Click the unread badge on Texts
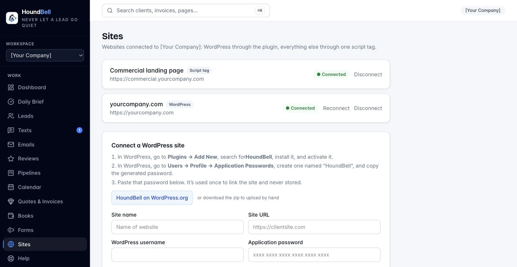The width and height of the screenshot is (517, 267). [x=79, y=130]
